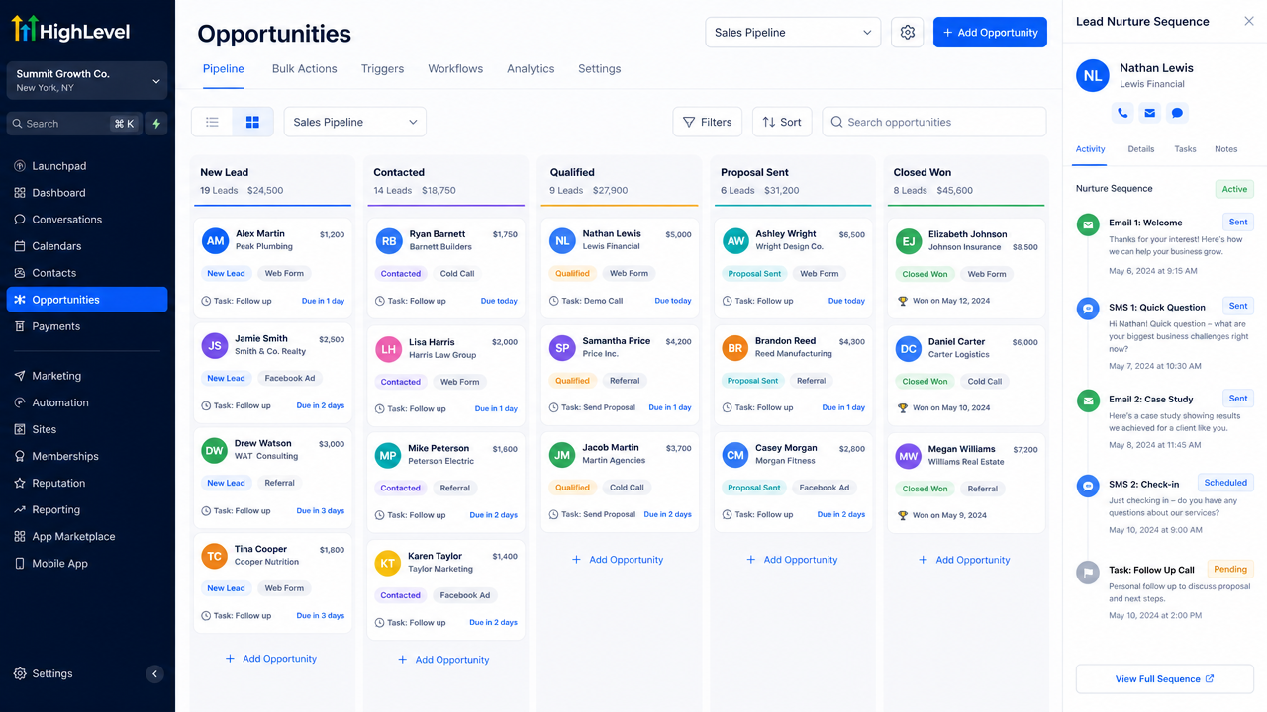The image size is (1267, 712).
Task: Click the phone call icon for Nathan Lewis
Action: (1122, 113)
